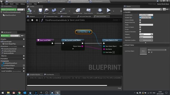The image size is (170, 95).
Task: Enable Expose on Spawn checkbox
Action: coord(140,27)
